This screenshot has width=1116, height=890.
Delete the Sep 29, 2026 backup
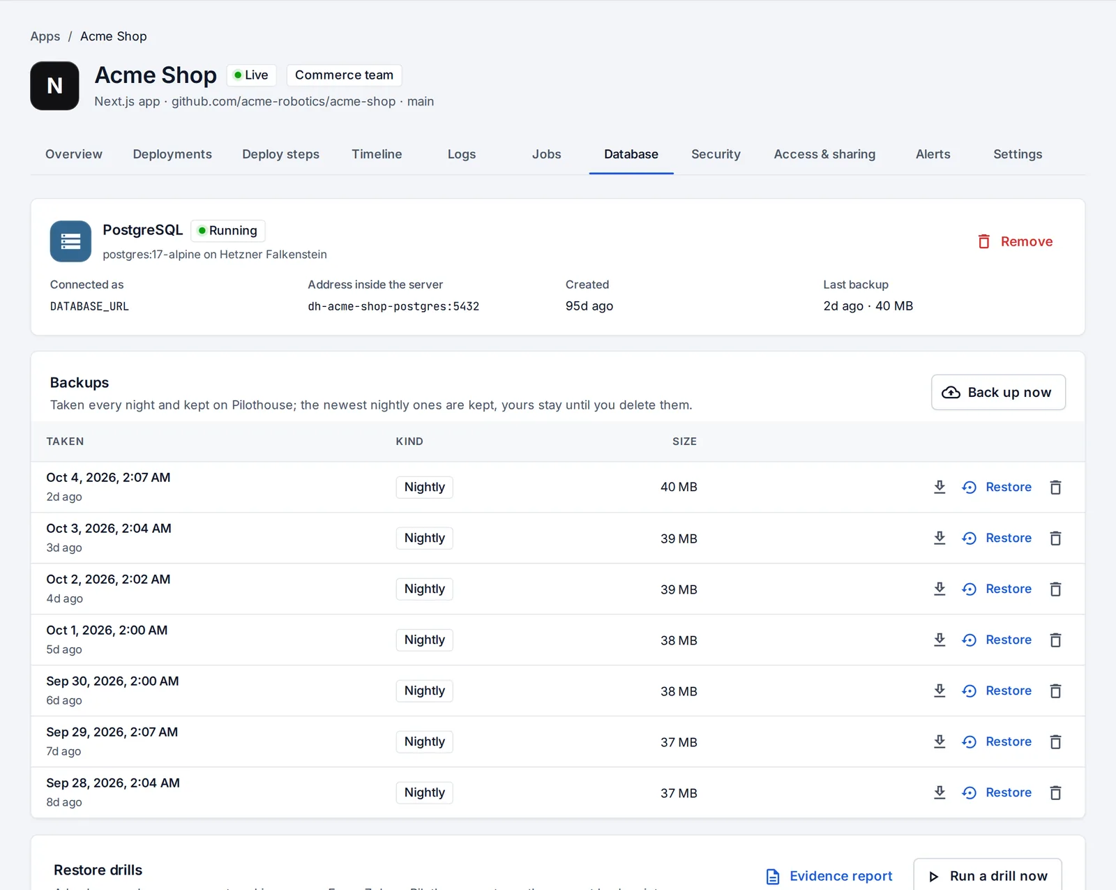pos(1056,741)
